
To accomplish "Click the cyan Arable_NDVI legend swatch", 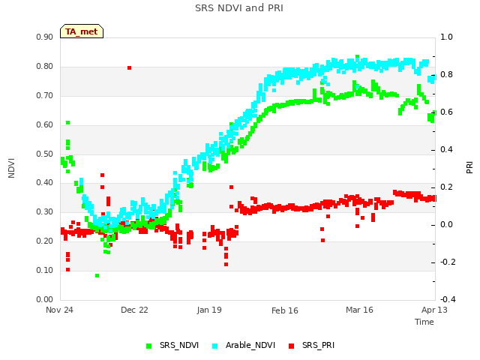I will tap(215, 346).
